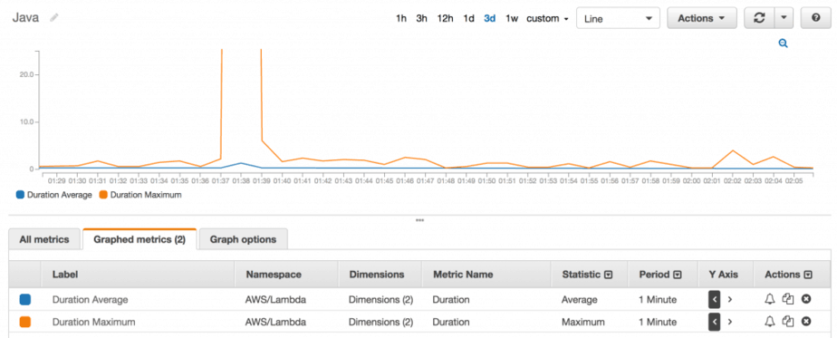The height and width of the screenshot is (338, 837).
Task: Switch to the All metrics tab
Action: coord(44,239)
